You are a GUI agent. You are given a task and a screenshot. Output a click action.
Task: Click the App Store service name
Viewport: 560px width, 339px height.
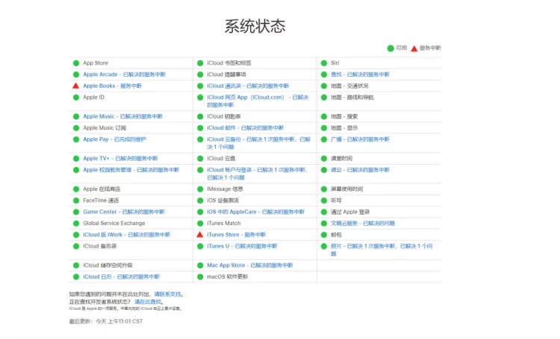click(96, 63)
